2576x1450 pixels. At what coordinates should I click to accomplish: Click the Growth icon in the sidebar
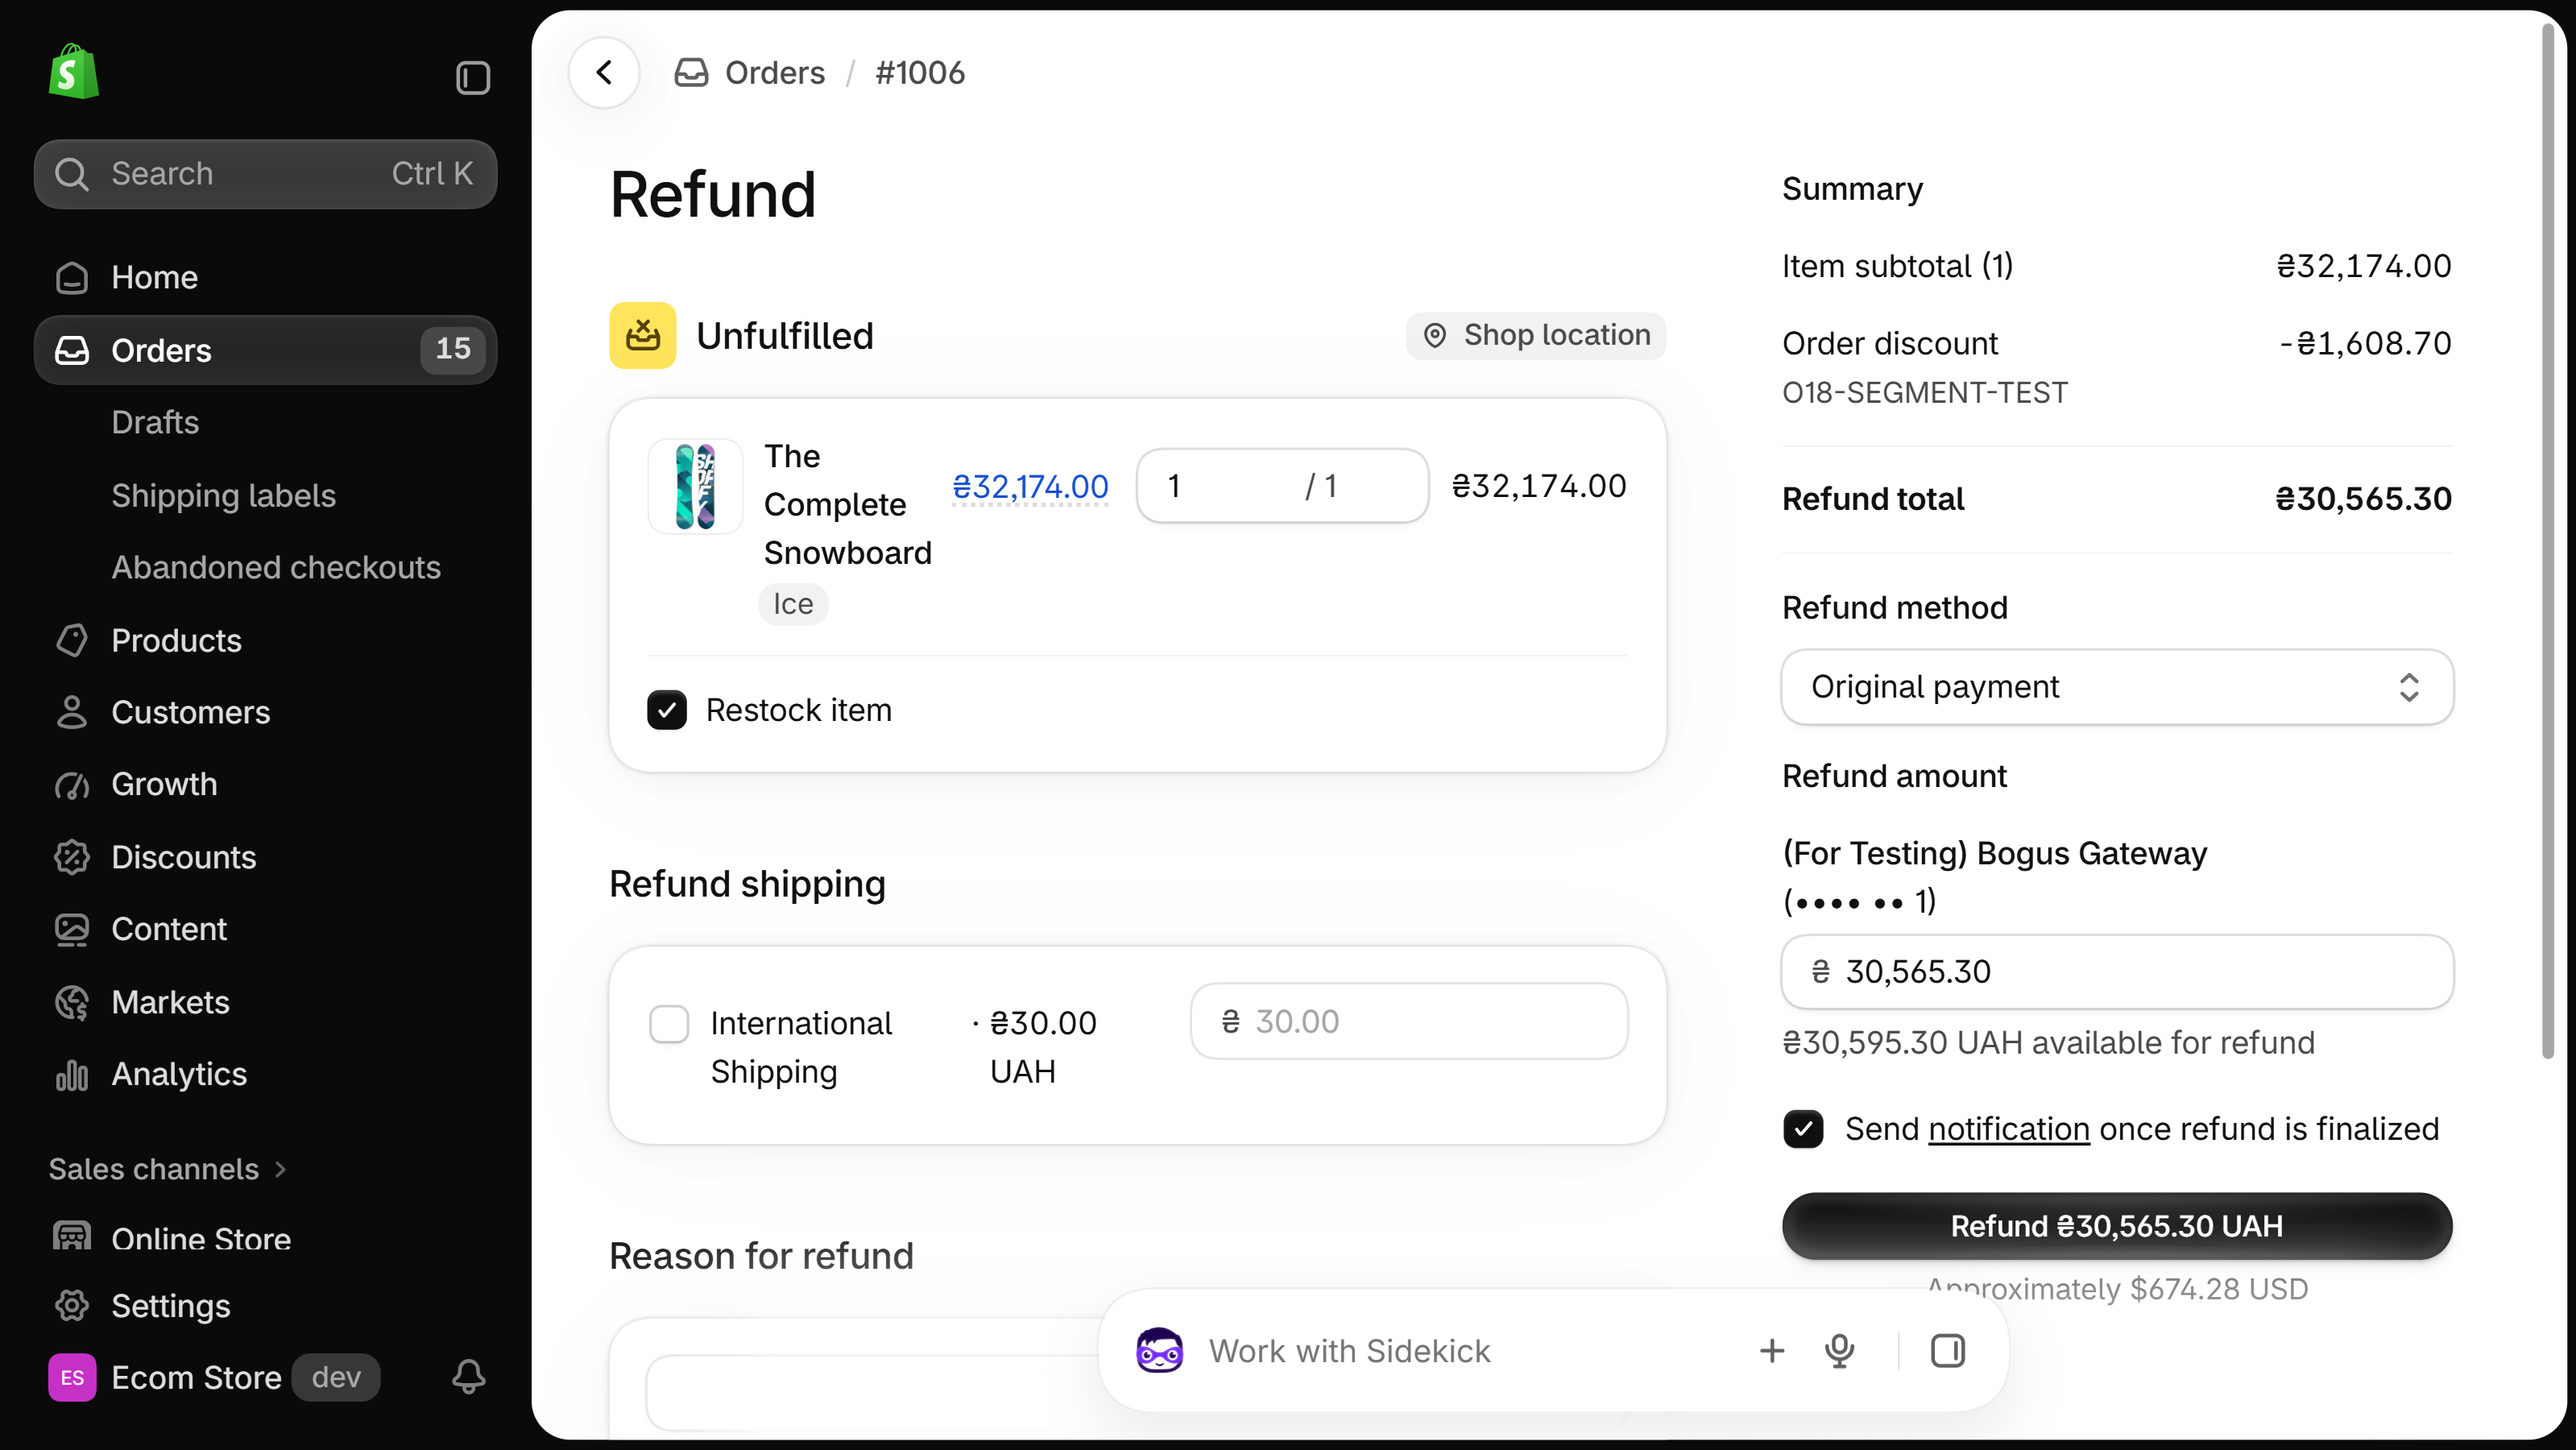pyautogui.click(x=72, y=785)
